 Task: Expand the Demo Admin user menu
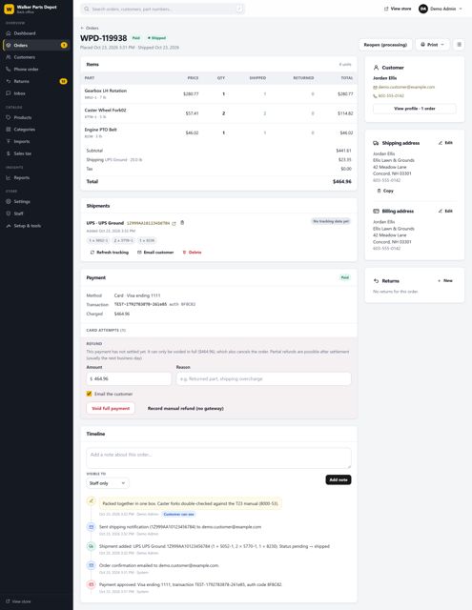click(x=441, y=9)
